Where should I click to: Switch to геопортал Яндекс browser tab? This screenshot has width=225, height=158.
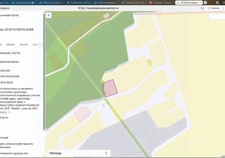click(x=162, y=2)
